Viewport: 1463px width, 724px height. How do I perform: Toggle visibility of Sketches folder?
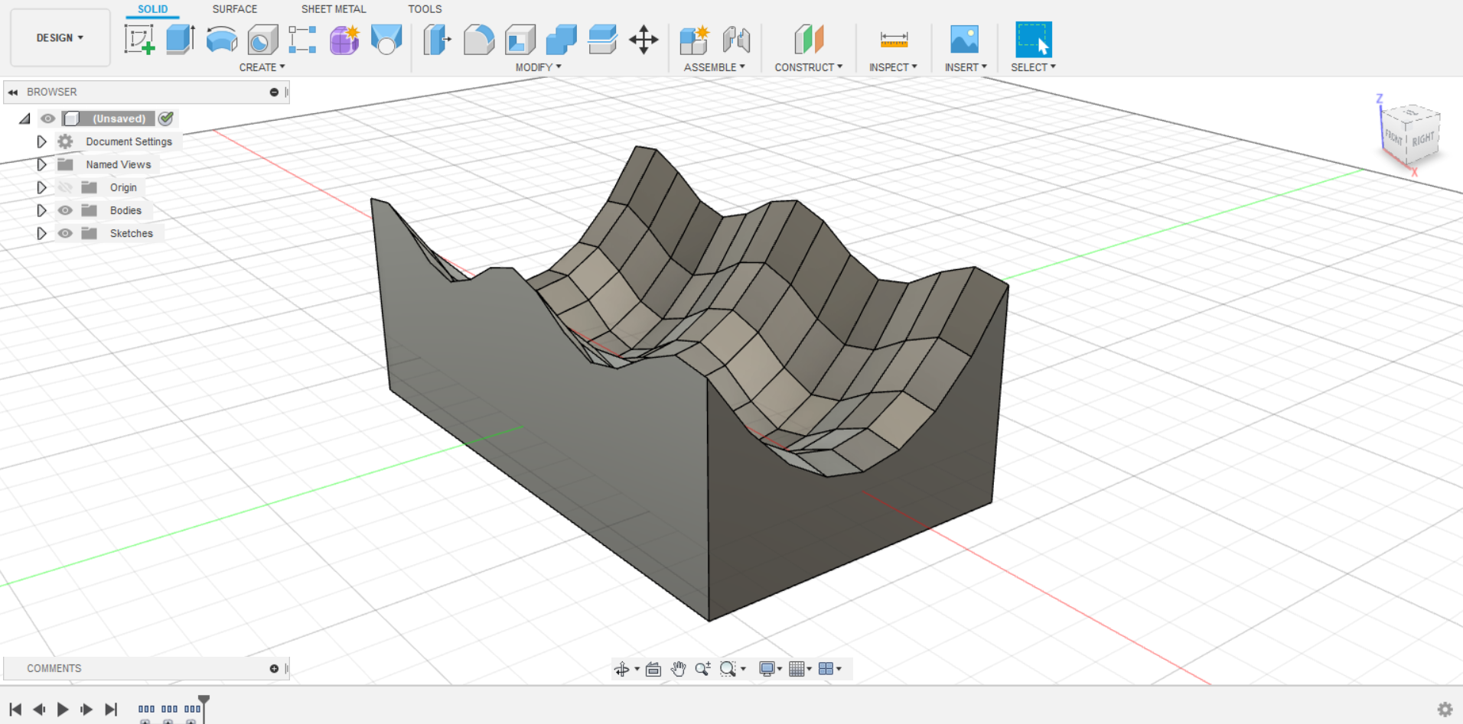coord(66,233)
